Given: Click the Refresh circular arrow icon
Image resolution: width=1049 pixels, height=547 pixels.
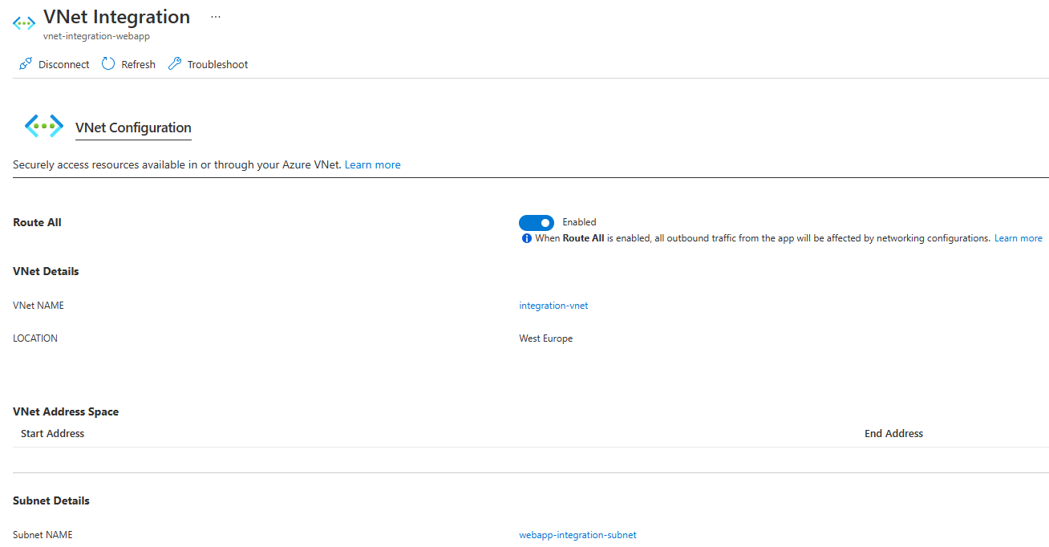Looking at the screenshot, I should point(107,63).
